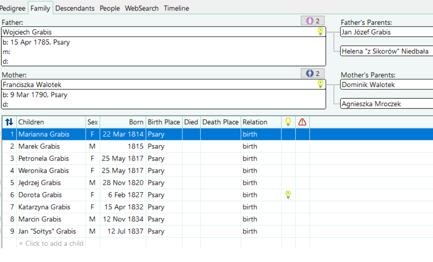Click the lightbulb column header icon
Screen dimensions: 433x262
[288, 122]
